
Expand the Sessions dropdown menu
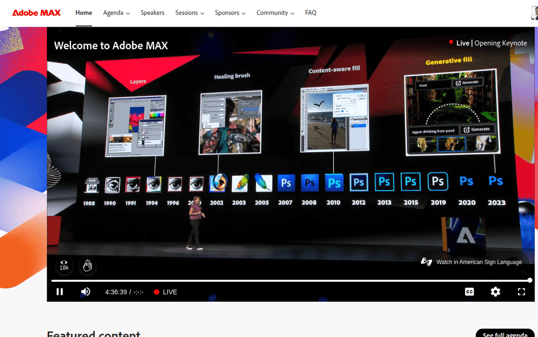click(x=190, y=13)
